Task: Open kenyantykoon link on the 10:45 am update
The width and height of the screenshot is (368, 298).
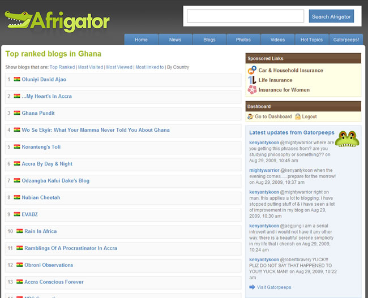Action: tap(264, 142)
